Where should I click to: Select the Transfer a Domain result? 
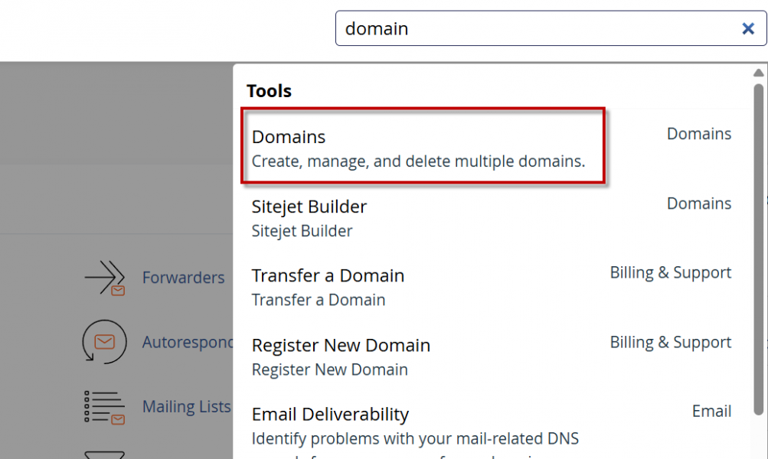tap(328, 286)
